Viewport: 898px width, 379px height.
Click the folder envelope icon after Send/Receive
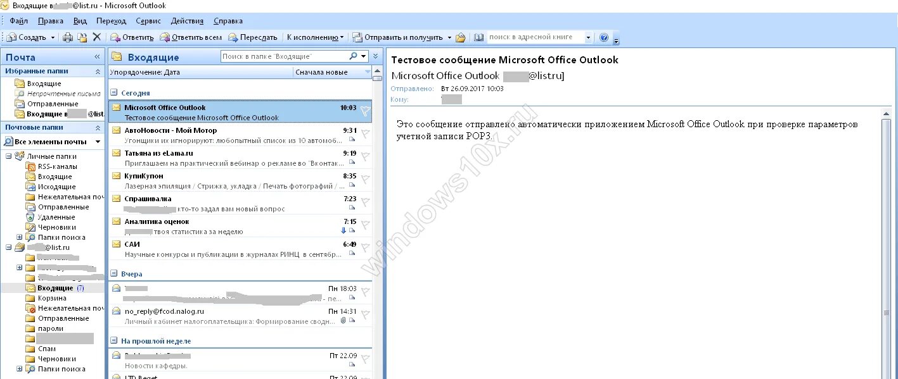coord(461,37)
